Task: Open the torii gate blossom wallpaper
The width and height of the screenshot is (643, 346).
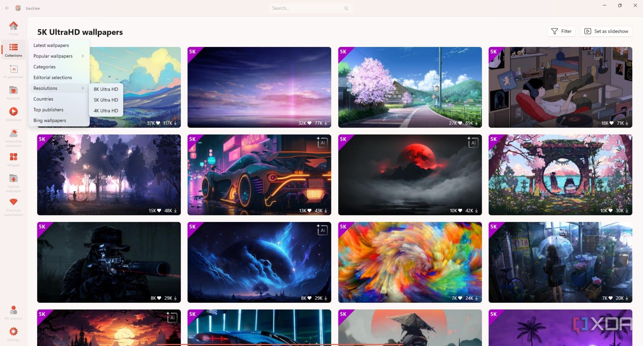Action: click(x=560, y=175)
